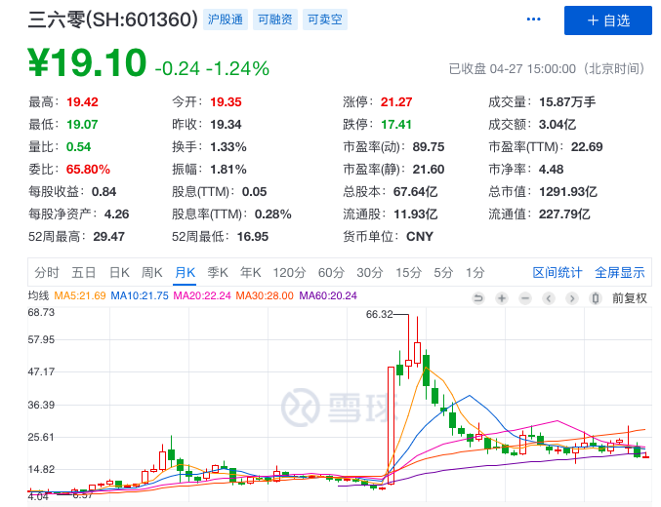661x507 pixels.
Task: Switch to the 5分 chart tab
Action: coord(443,272)
